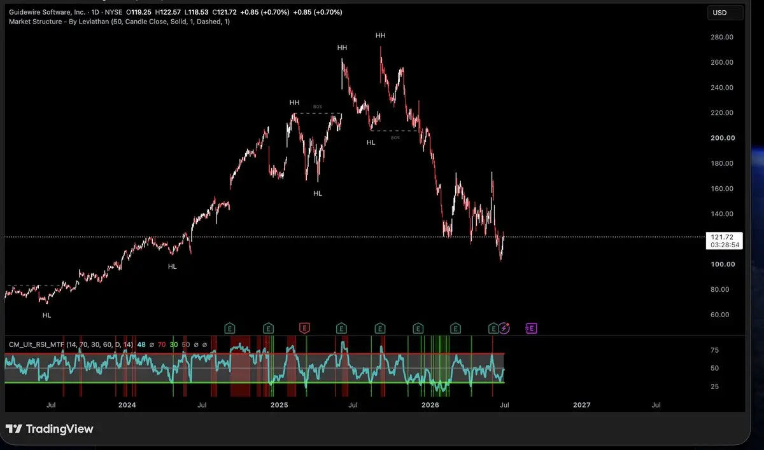
Task: Click the 280.00 price scale level
Action: pyautogui.click(x=723, y=37)
